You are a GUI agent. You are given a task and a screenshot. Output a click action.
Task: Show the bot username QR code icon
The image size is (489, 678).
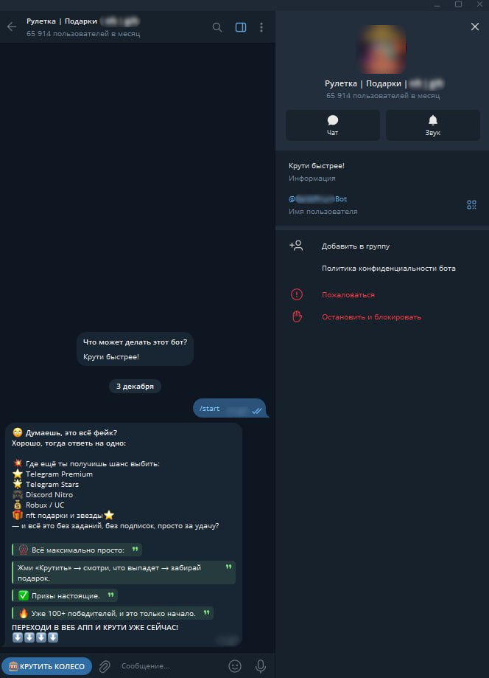click(471, 204)
